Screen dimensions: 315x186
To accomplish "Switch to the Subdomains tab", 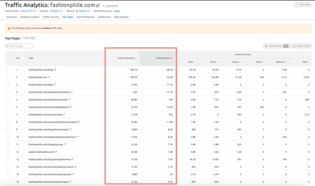I will (x=104, y=17).
